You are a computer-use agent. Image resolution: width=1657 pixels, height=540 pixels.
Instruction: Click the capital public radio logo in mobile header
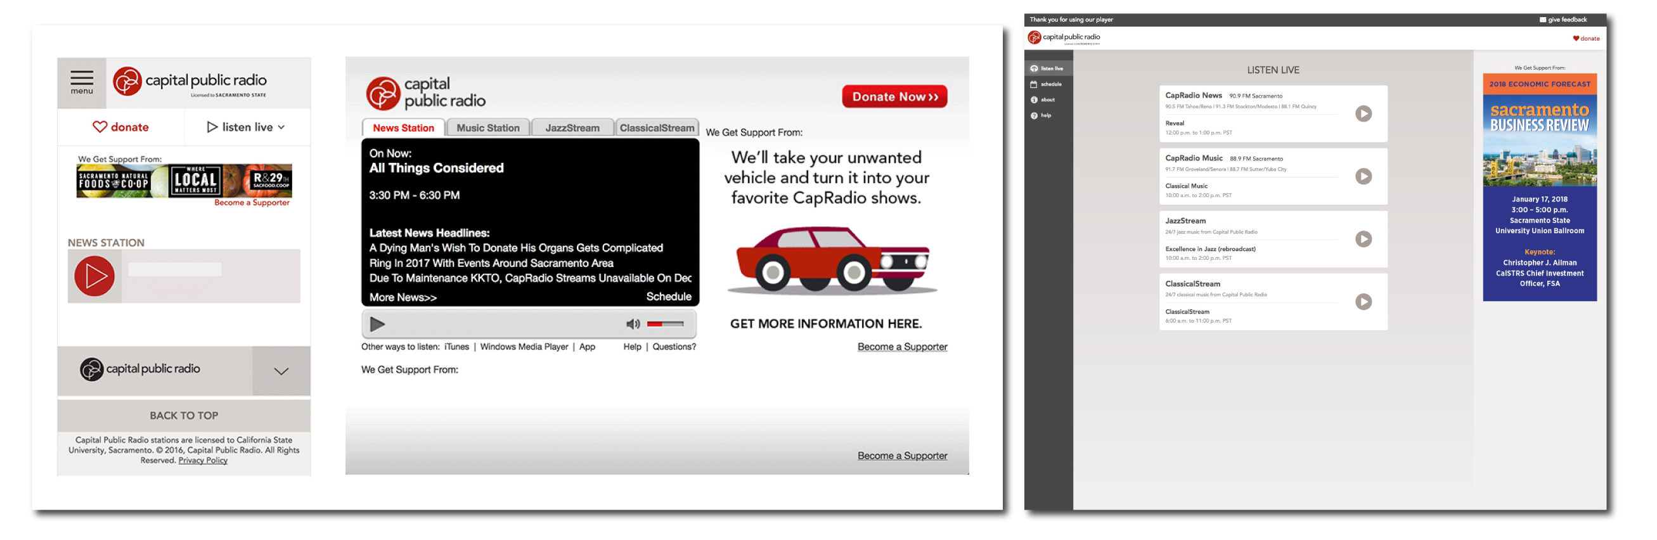click(x=190, y=82)
